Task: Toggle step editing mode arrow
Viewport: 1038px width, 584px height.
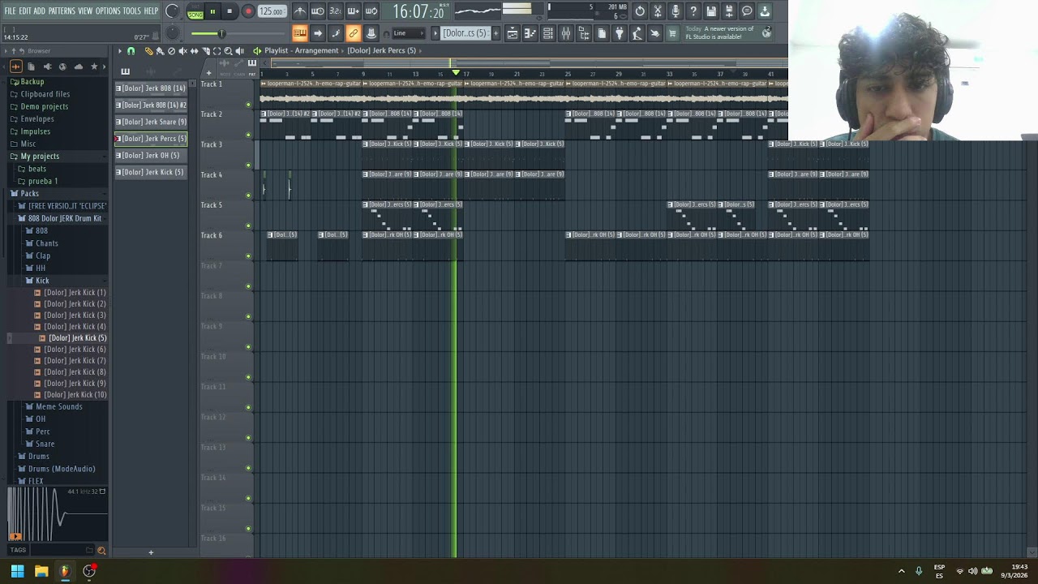Action: tap(318, 33)
